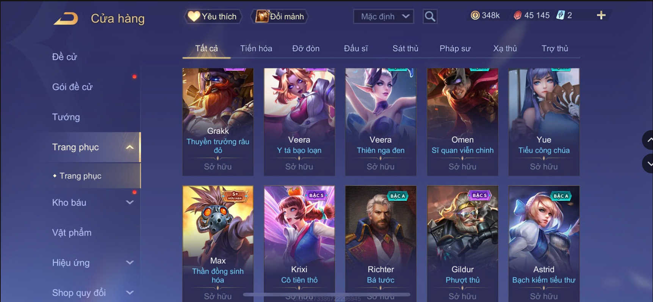Open the Yêu thích favorites button

[213, 16]
